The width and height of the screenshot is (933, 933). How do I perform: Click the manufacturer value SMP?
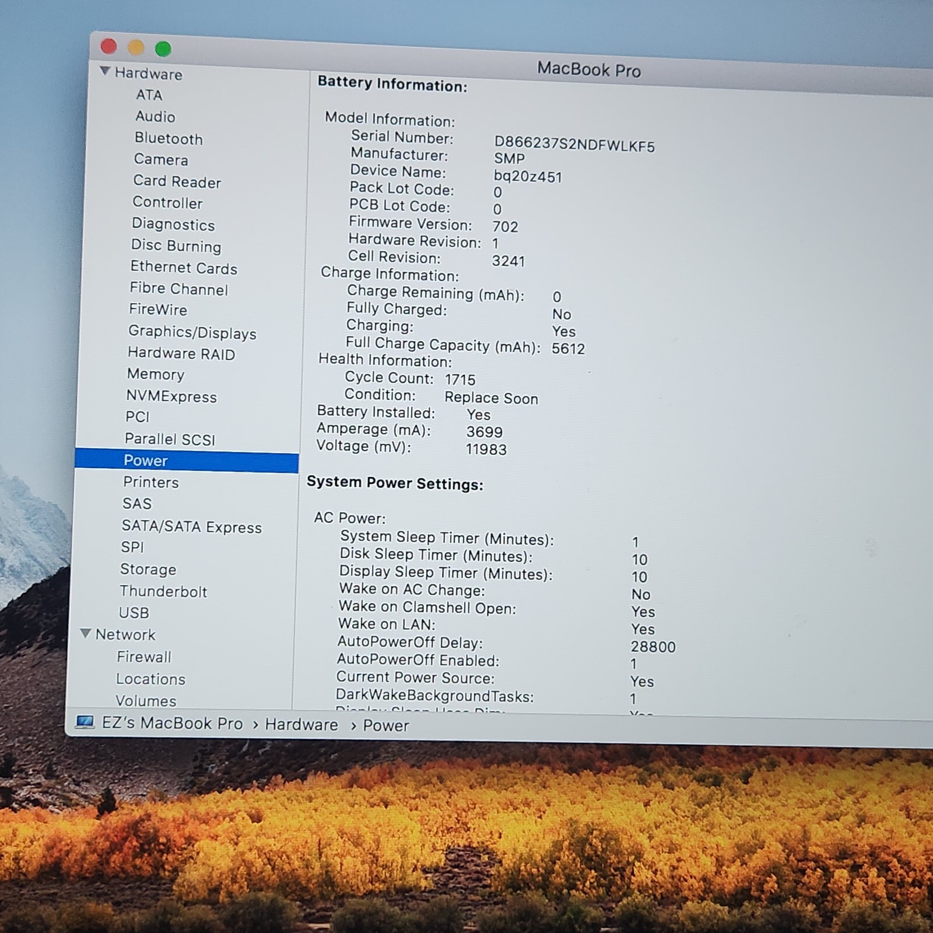click(x=510, y=159)
